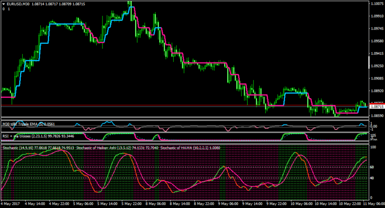This screenshot has width=385, height=208.
Task: Click the divider between chart and Tripple EMA panel
Action: click(x=185, y=118)
